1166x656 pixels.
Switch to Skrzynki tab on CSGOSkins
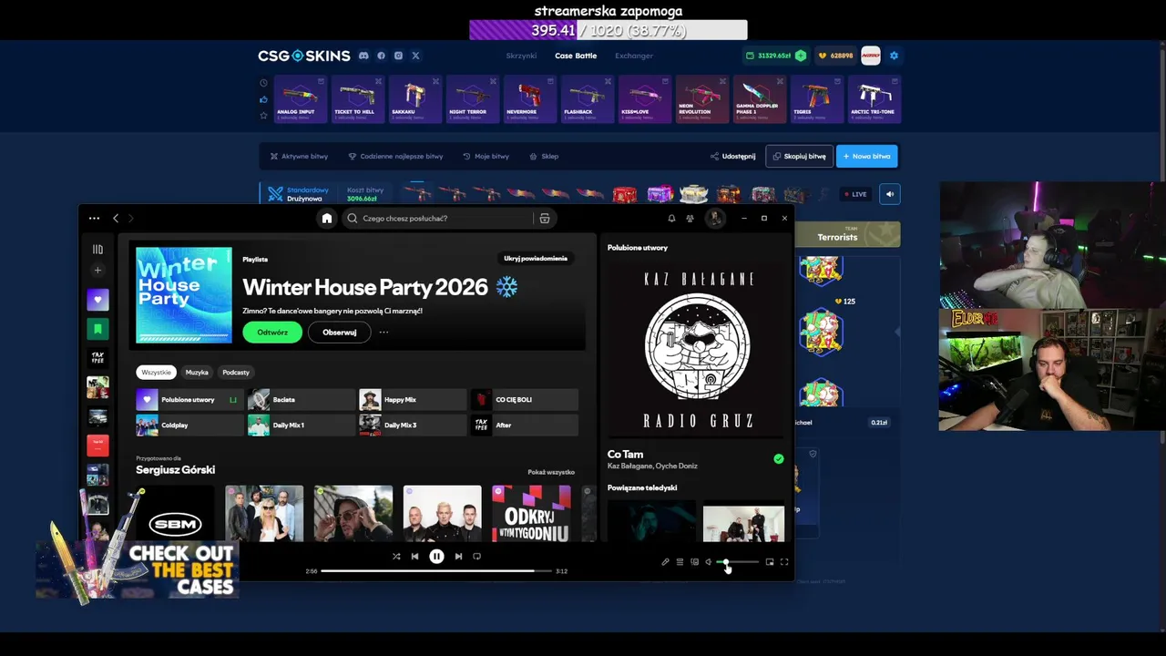[521, 56]
